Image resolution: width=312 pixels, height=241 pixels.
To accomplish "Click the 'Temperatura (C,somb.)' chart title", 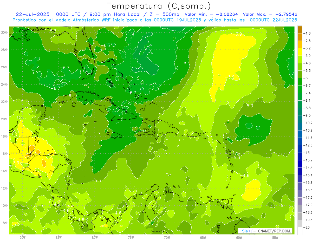I will point(159,6).
